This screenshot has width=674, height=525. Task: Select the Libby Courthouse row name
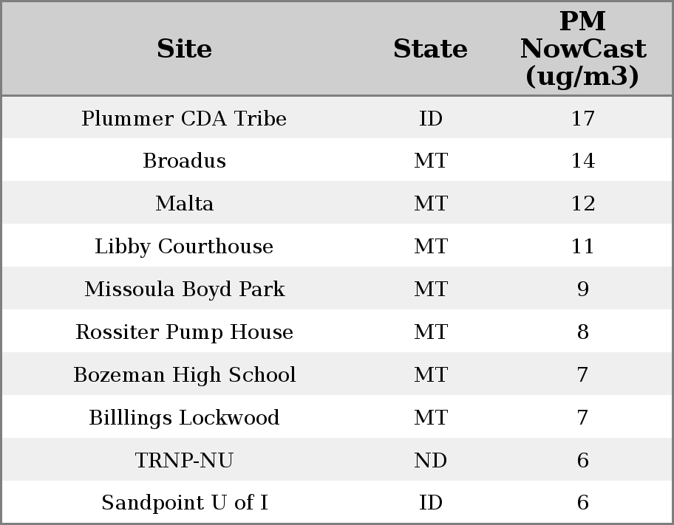(184, 247)
